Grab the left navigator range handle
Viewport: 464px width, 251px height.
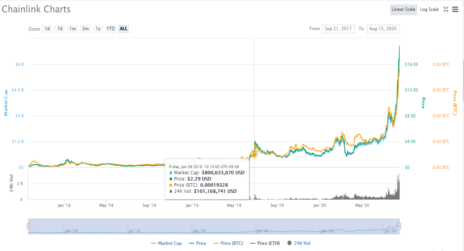click(28, 226)
